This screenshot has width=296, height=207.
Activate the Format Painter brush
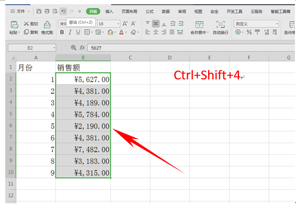[x=47, y=25]
